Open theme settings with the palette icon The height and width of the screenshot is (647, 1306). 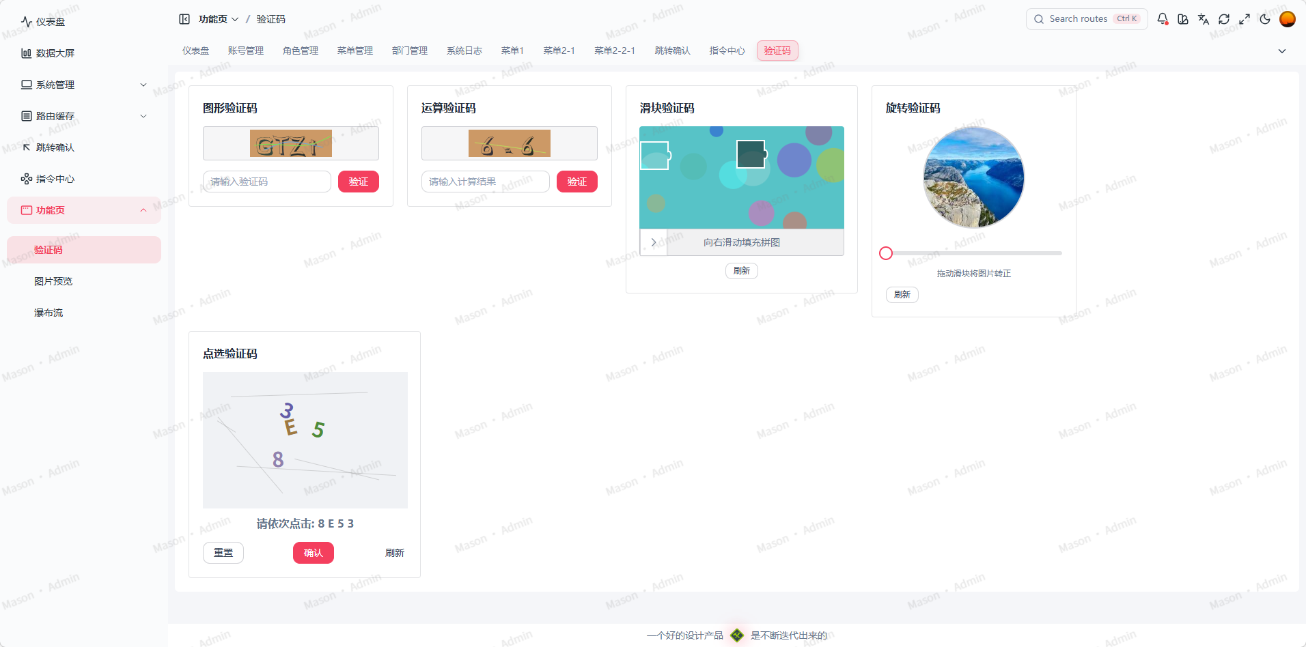[1183, 19]
